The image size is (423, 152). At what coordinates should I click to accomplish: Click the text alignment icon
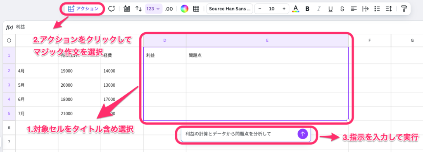click(x=354, y=9)
